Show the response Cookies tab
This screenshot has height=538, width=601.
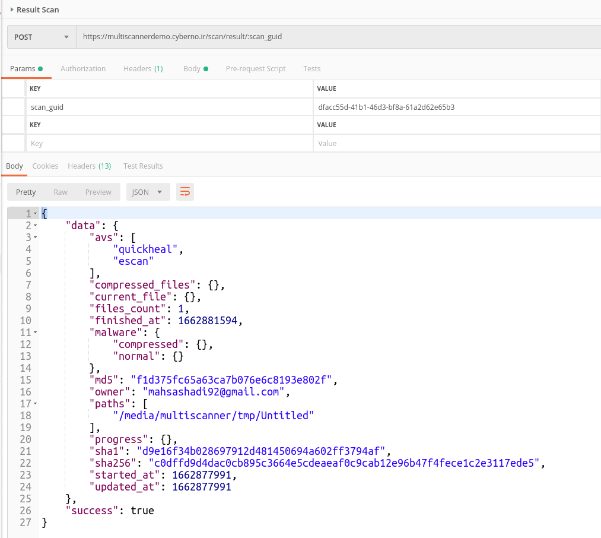[x=45, y=166]
